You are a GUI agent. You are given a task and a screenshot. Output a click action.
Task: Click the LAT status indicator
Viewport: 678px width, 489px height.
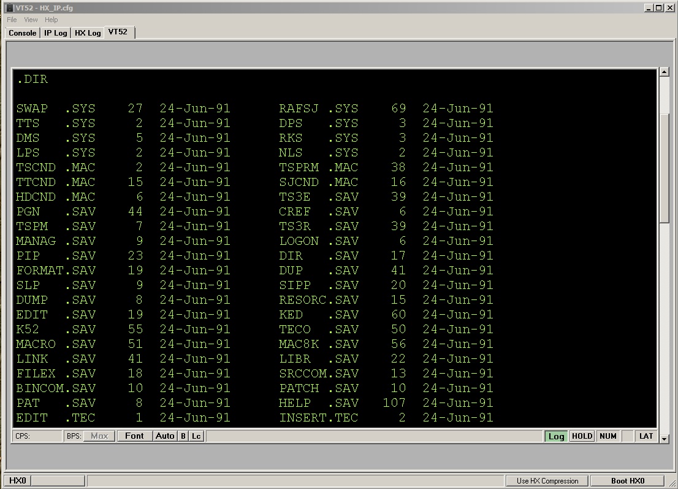646,436
